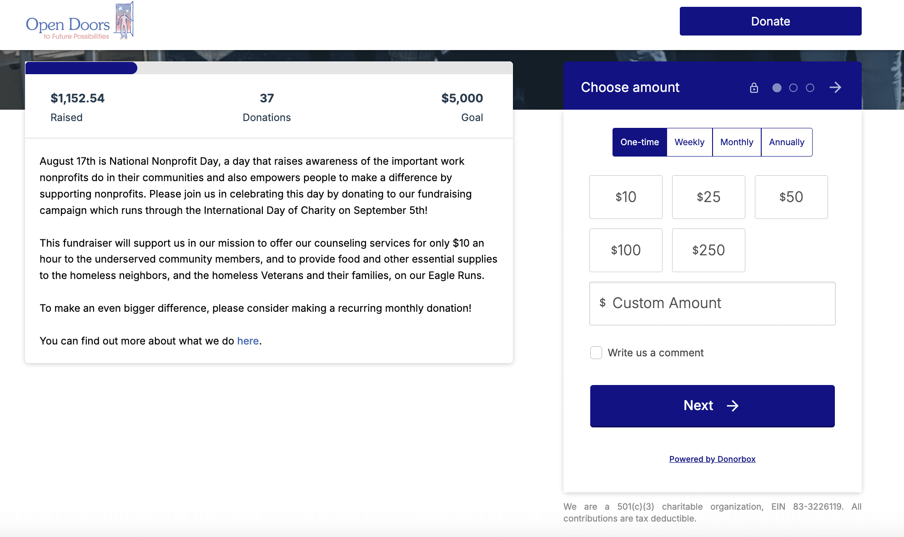
Task: Open the Powered by Donorbox link
Action: (x=712, y=459)
